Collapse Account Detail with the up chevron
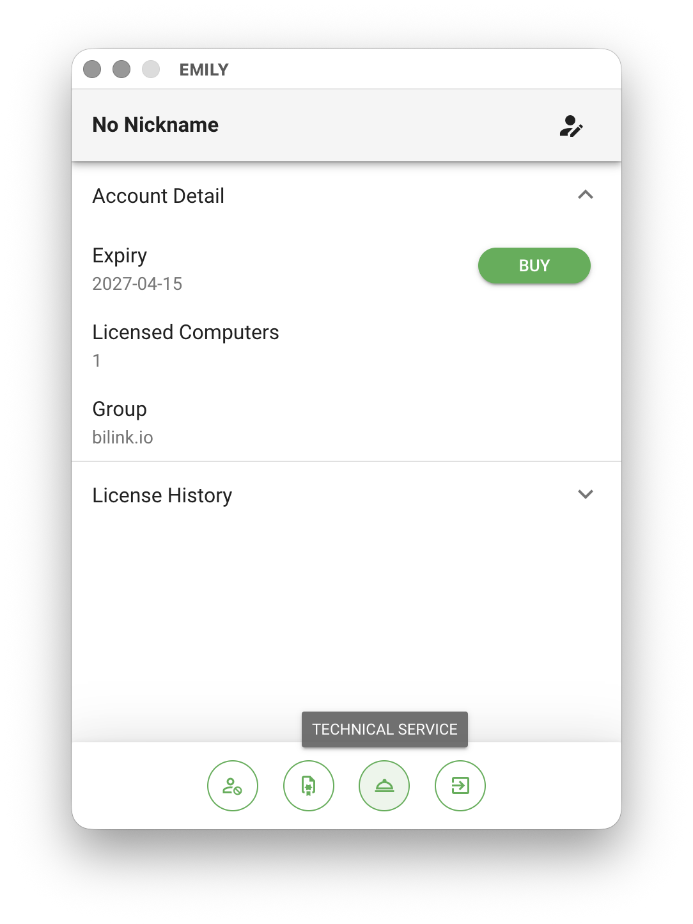 [x=586, y=195]
